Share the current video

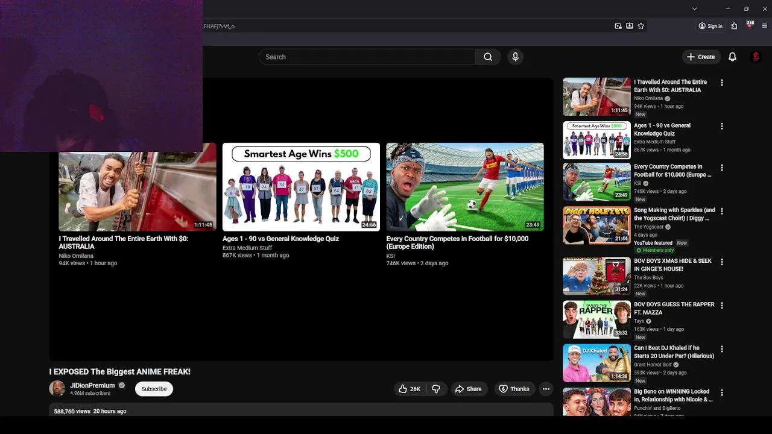point(468,389)
